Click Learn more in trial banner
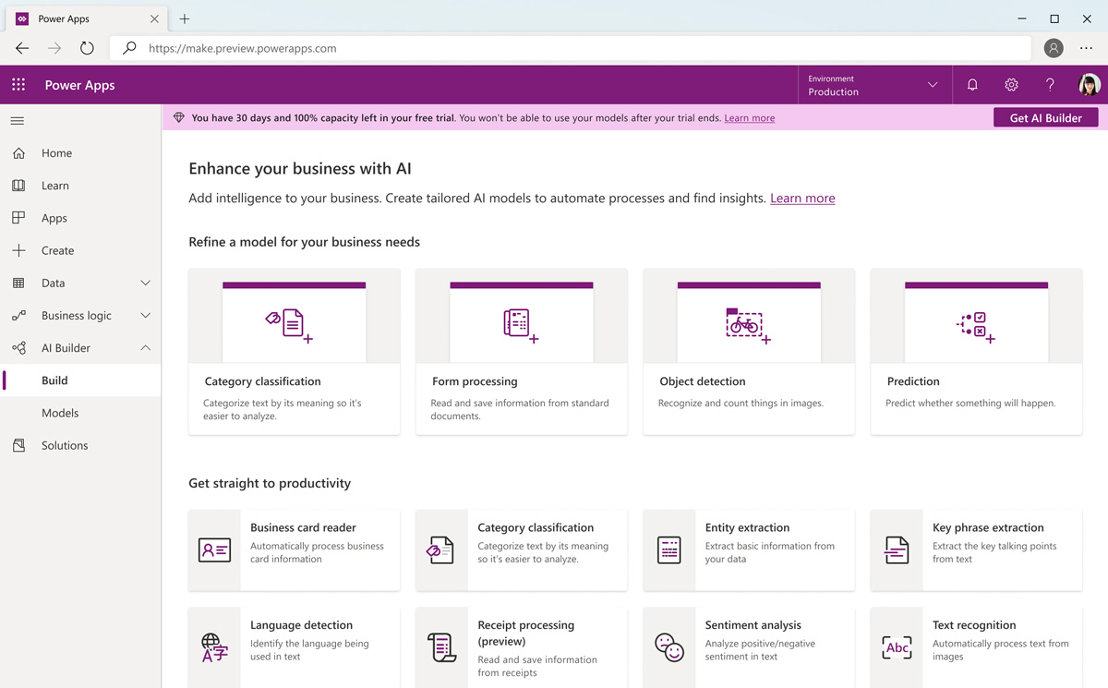 point(750,118)
